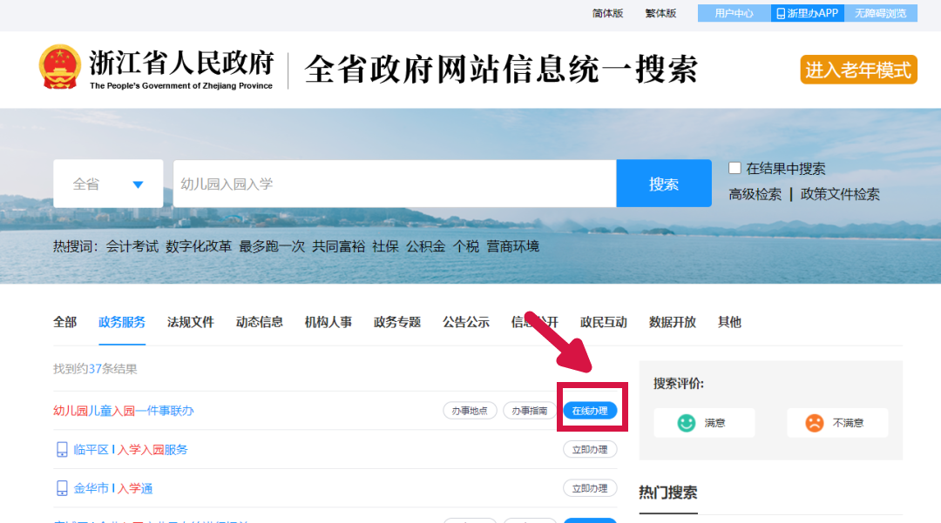941x523 pixels.
Task: Click the 满意 rating text label
Action: point(714,423)
